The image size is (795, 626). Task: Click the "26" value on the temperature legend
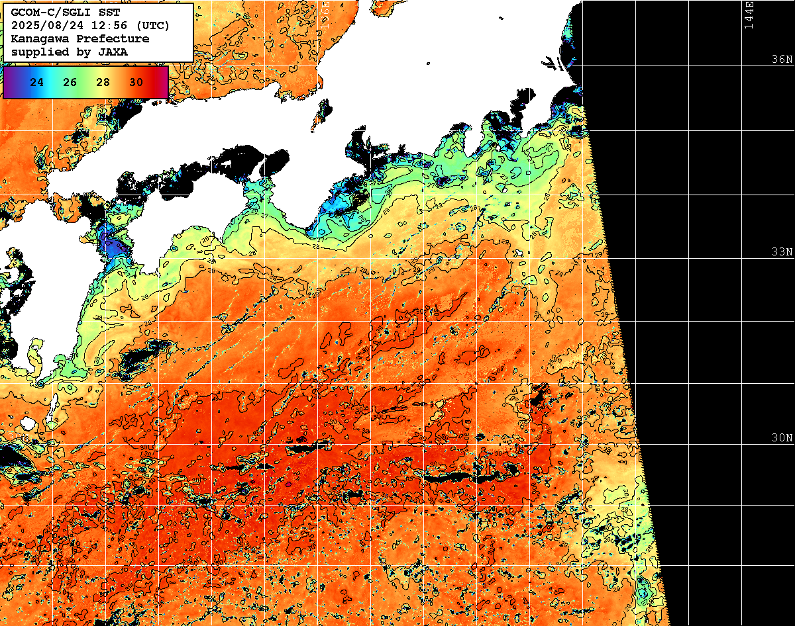(70, 83)
